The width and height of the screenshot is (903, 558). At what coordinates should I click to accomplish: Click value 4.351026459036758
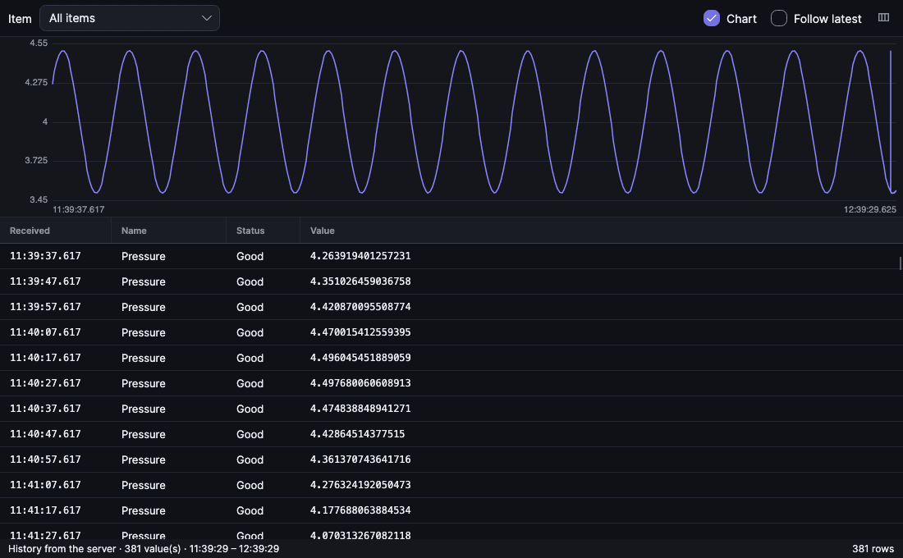360,281
